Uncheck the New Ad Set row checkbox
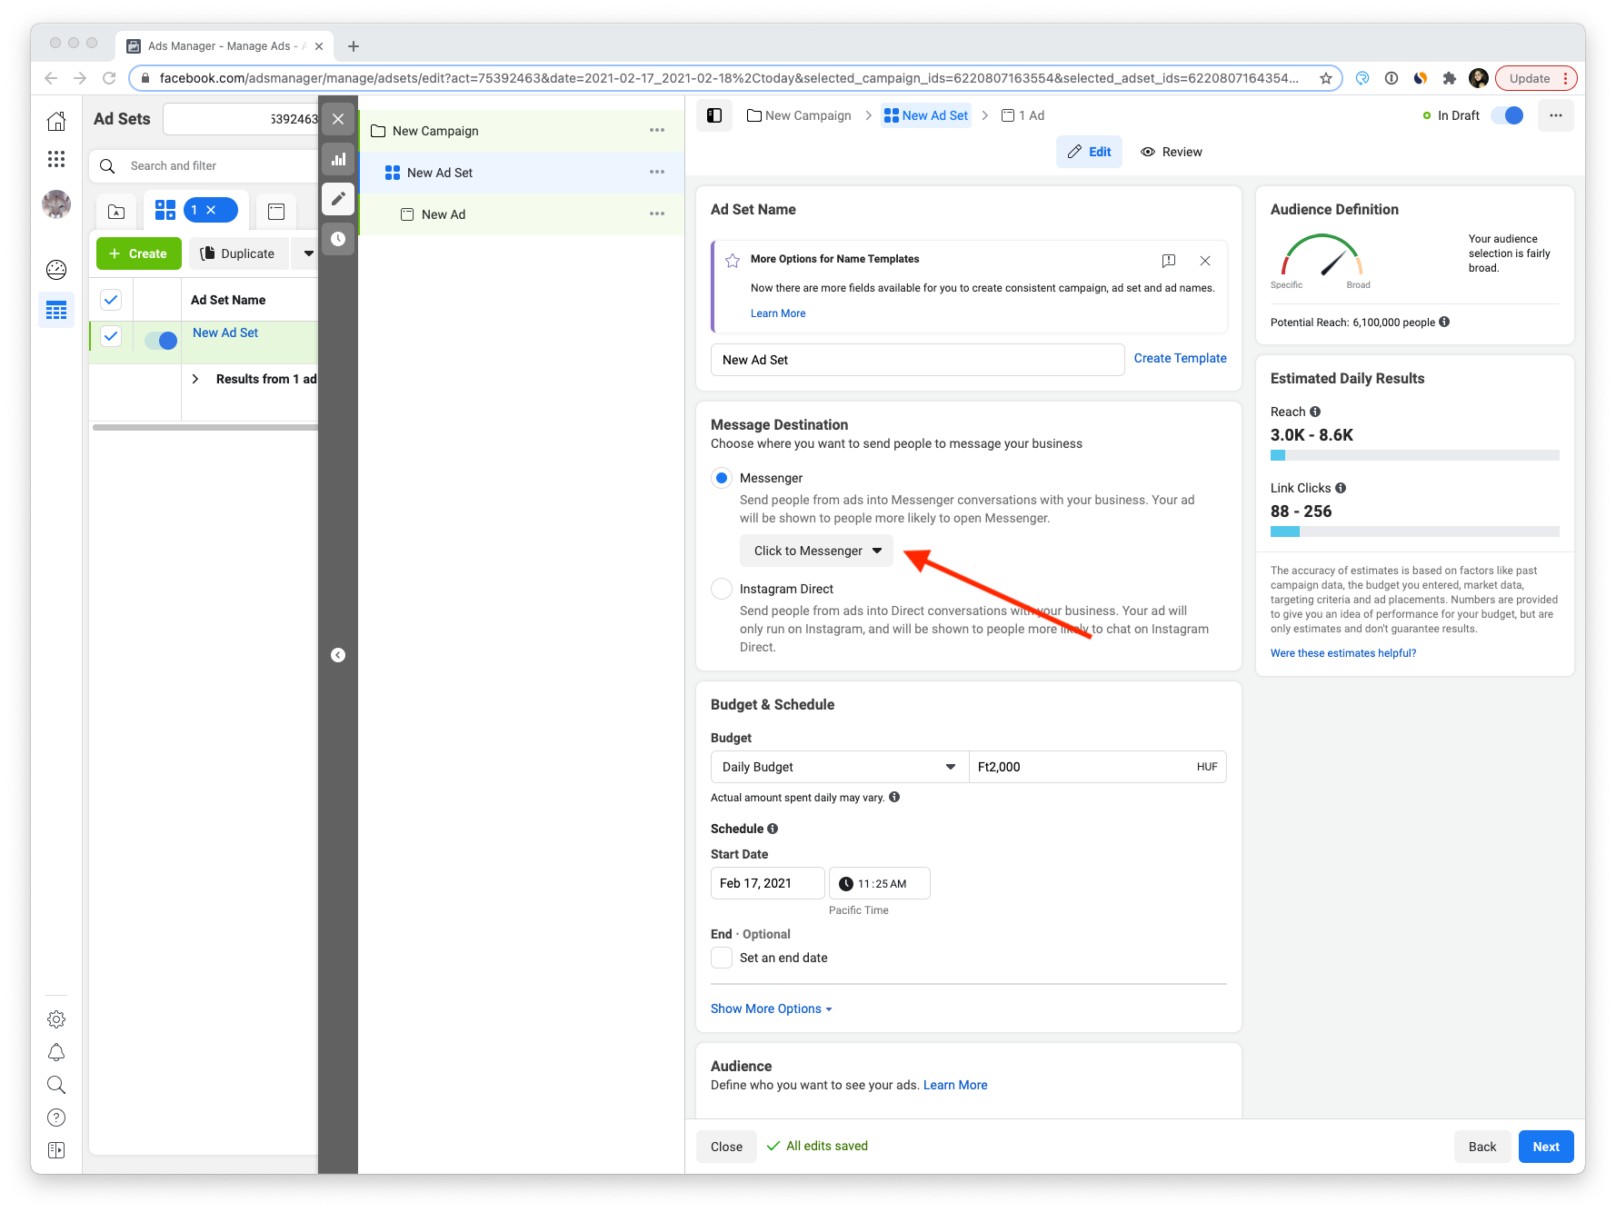 [111, 336]
